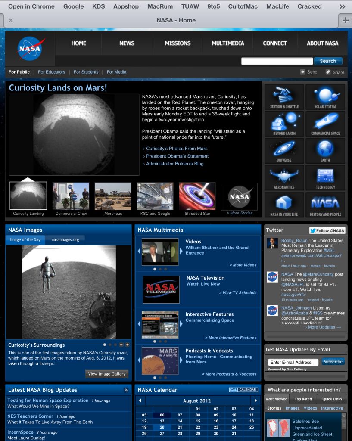Show next video in NASA Multimedia
This screenshot has height=441, width=352.
(x=181, y=251)
